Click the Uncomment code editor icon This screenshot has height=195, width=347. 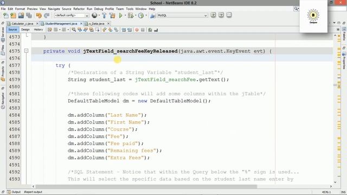(156, 30)
